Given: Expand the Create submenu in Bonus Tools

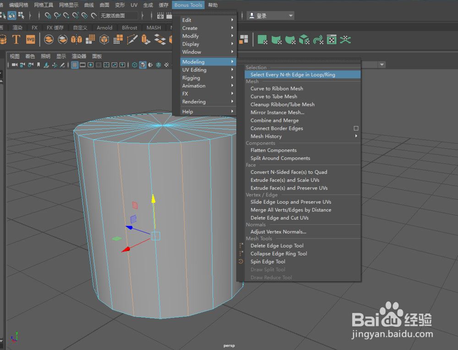Looking at the screenshot, I should tap(207, 28).
